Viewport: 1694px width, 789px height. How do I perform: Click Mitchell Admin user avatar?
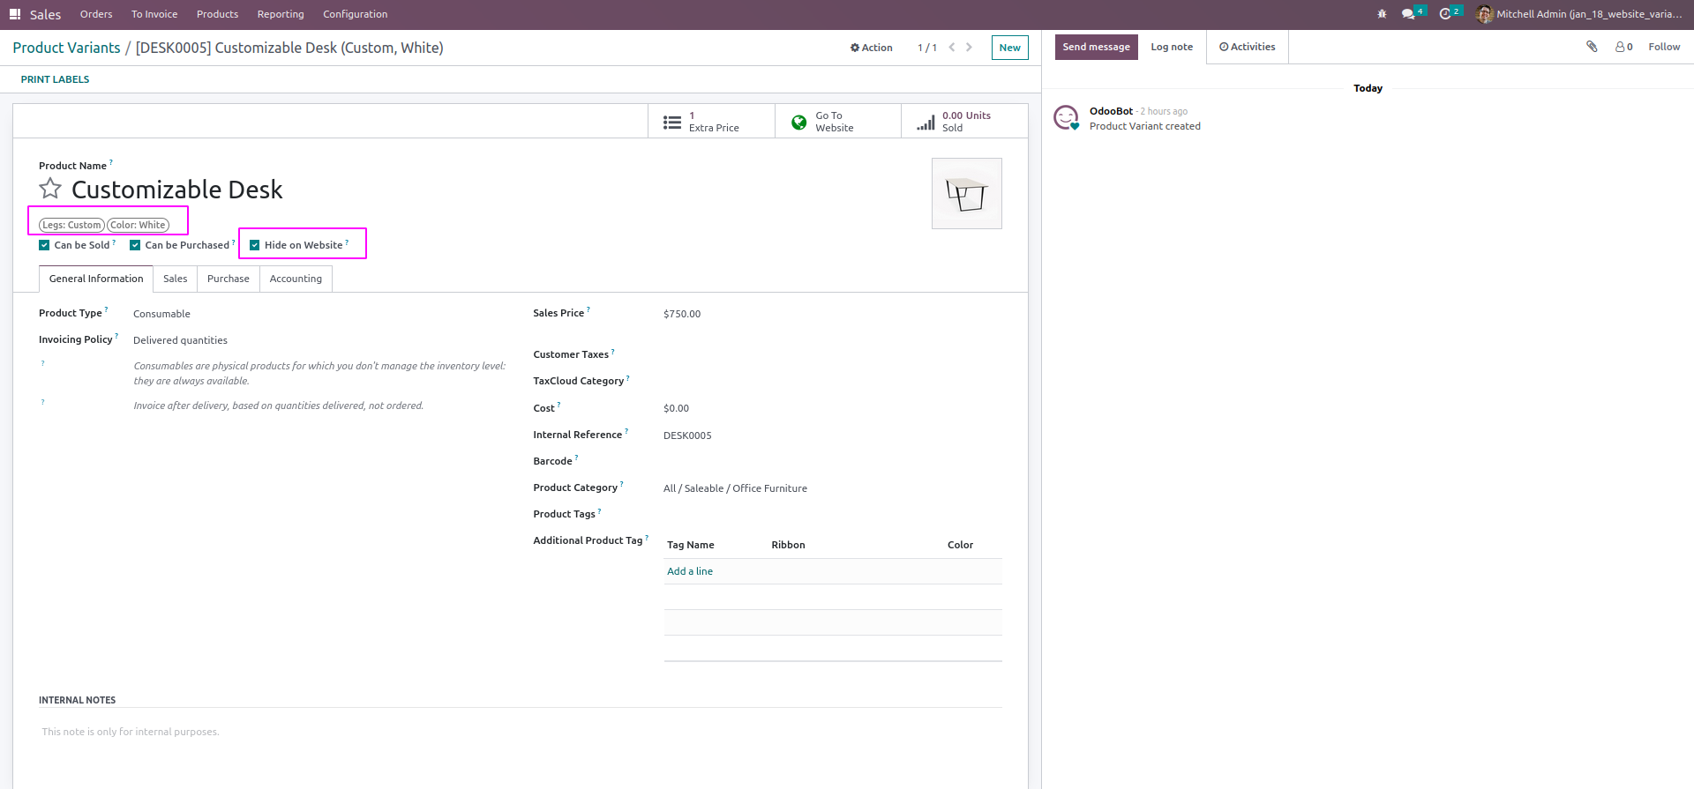1485,14
